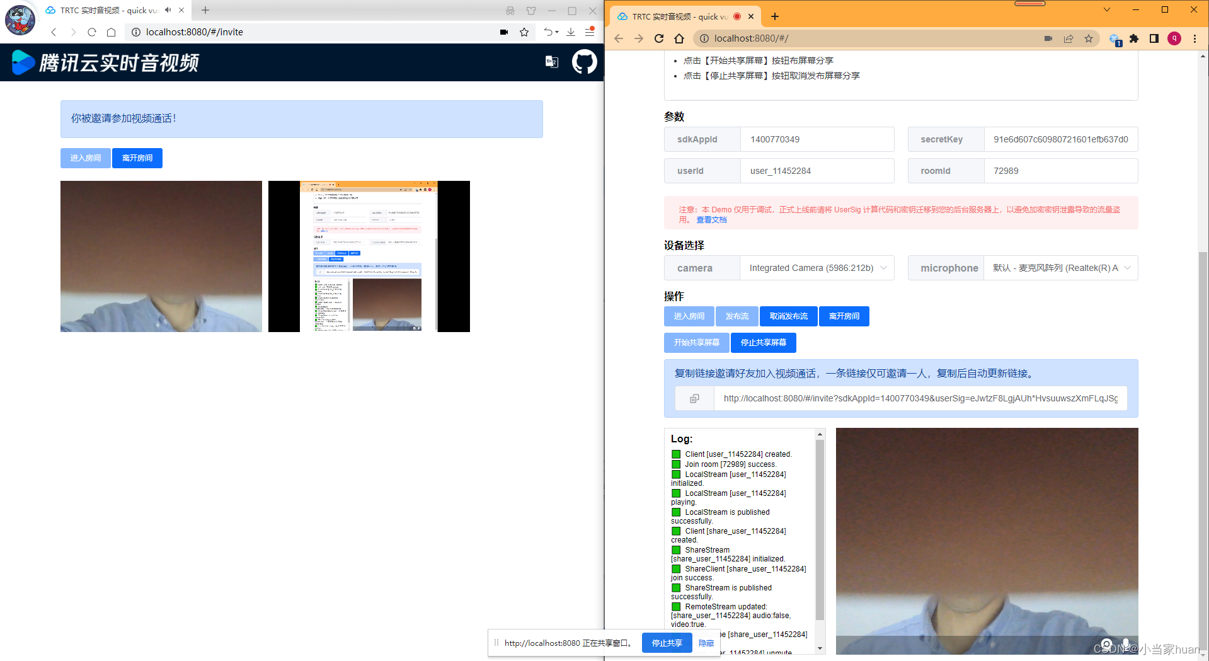Go back in the left browser window
1209x661 pixels.
click(x=54, y=32)
